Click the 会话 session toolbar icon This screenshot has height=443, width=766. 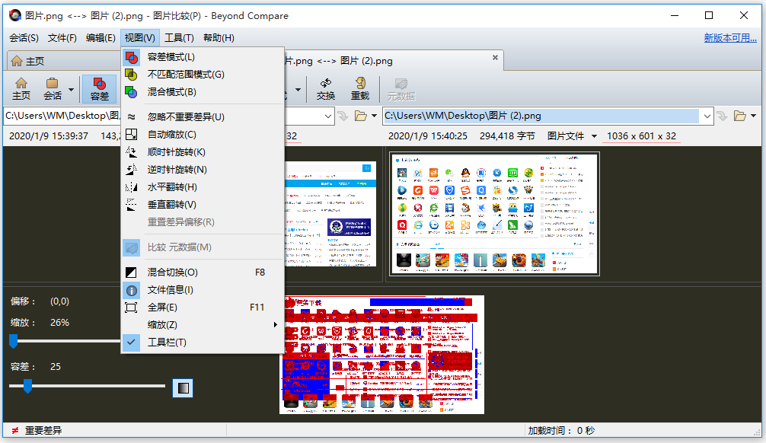[51, 88]
